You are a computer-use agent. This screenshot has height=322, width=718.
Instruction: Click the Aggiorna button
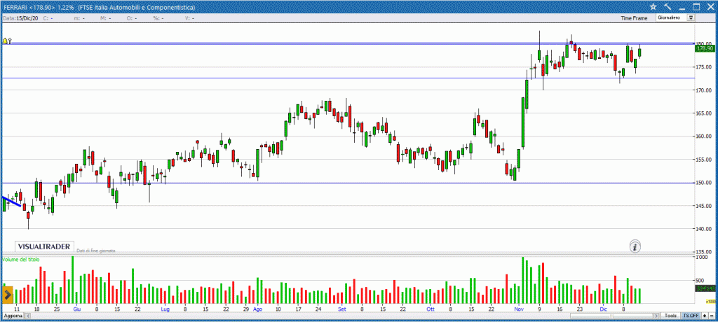(13, 316)
